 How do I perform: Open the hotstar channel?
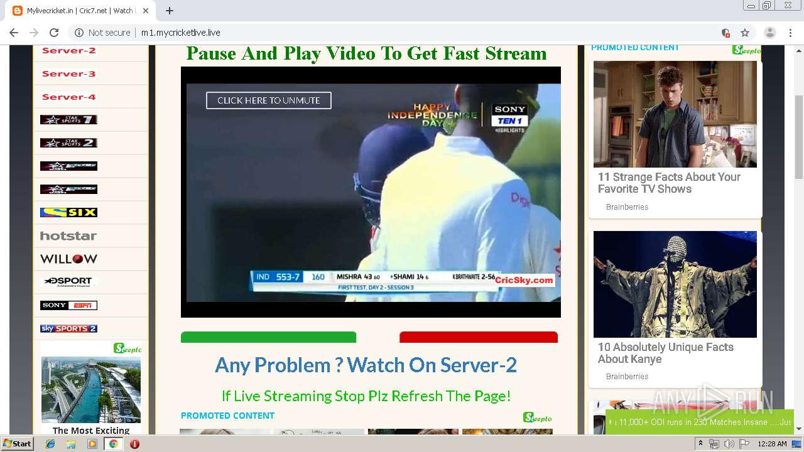68,236
